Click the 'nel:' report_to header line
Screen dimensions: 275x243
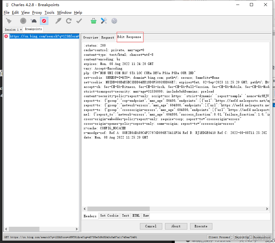[x=176, y=115]
